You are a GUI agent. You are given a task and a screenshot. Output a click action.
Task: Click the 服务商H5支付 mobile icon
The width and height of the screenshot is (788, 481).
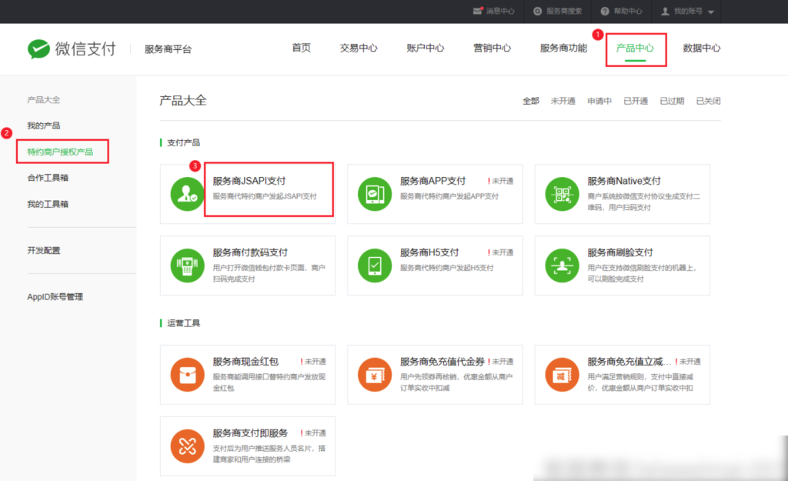375,266
